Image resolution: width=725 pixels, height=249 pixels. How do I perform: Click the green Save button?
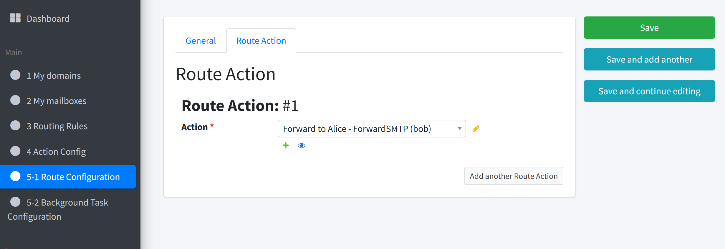tap(649, 28)
